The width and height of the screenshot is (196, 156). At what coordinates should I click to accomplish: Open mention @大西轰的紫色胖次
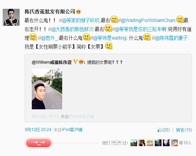coord(72,29)
